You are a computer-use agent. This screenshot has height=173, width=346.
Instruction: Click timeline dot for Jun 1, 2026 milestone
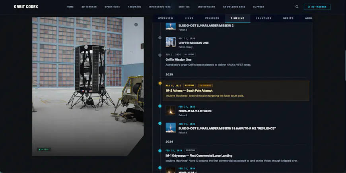tap(160, 55)
